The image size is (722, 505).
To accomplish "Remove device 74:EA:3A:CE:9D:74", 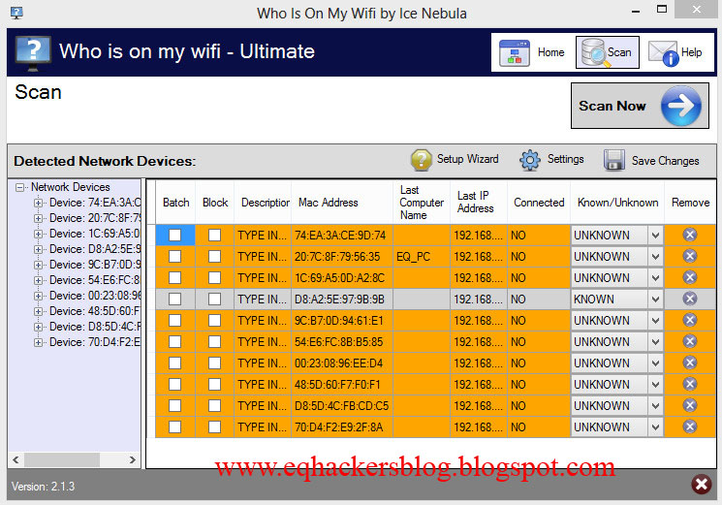I will (x=690, y=235).
